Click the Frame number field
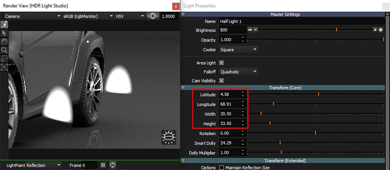The image size is (390, 170). pyautogui.click(x=89, y=165)
